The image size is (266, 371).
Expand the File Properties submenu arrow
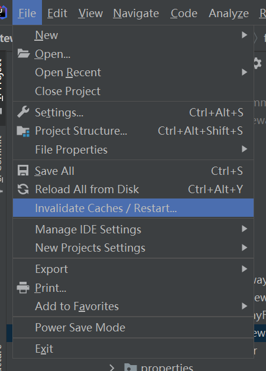244,149
